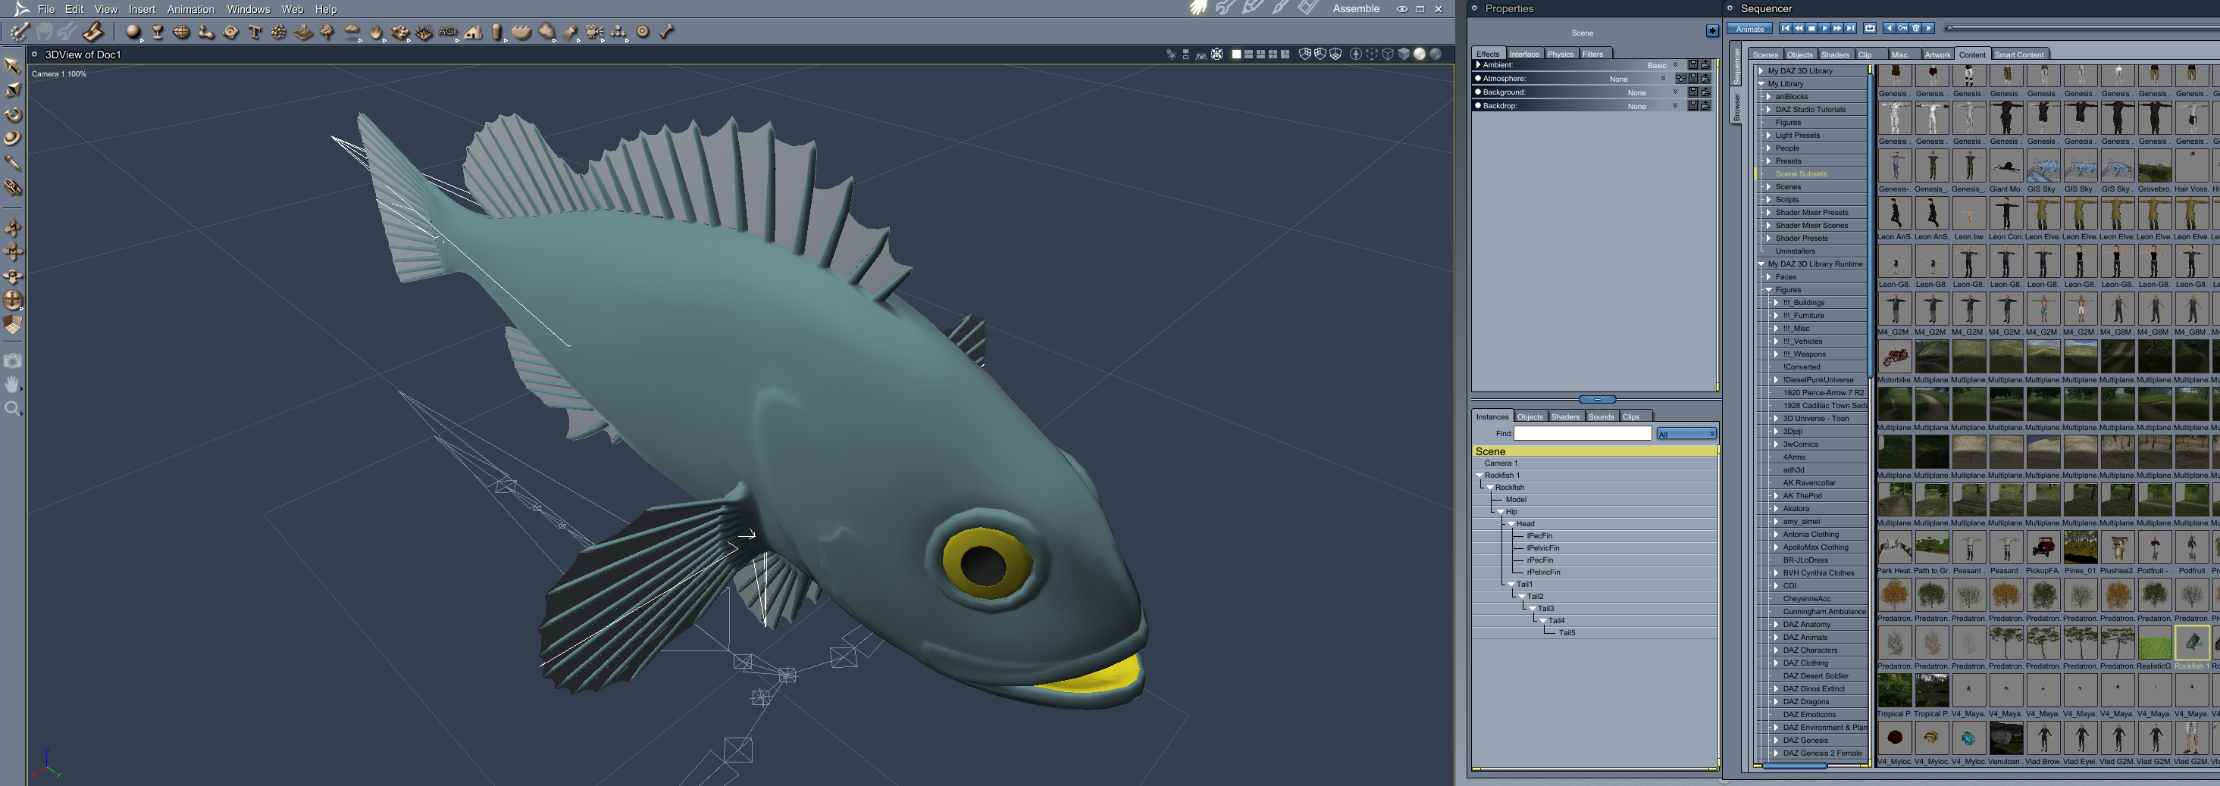Switch to the Assemble room hand icon
This screenshot has width=2220, height=786.
pyautogui.click(x=1199, y=8)
